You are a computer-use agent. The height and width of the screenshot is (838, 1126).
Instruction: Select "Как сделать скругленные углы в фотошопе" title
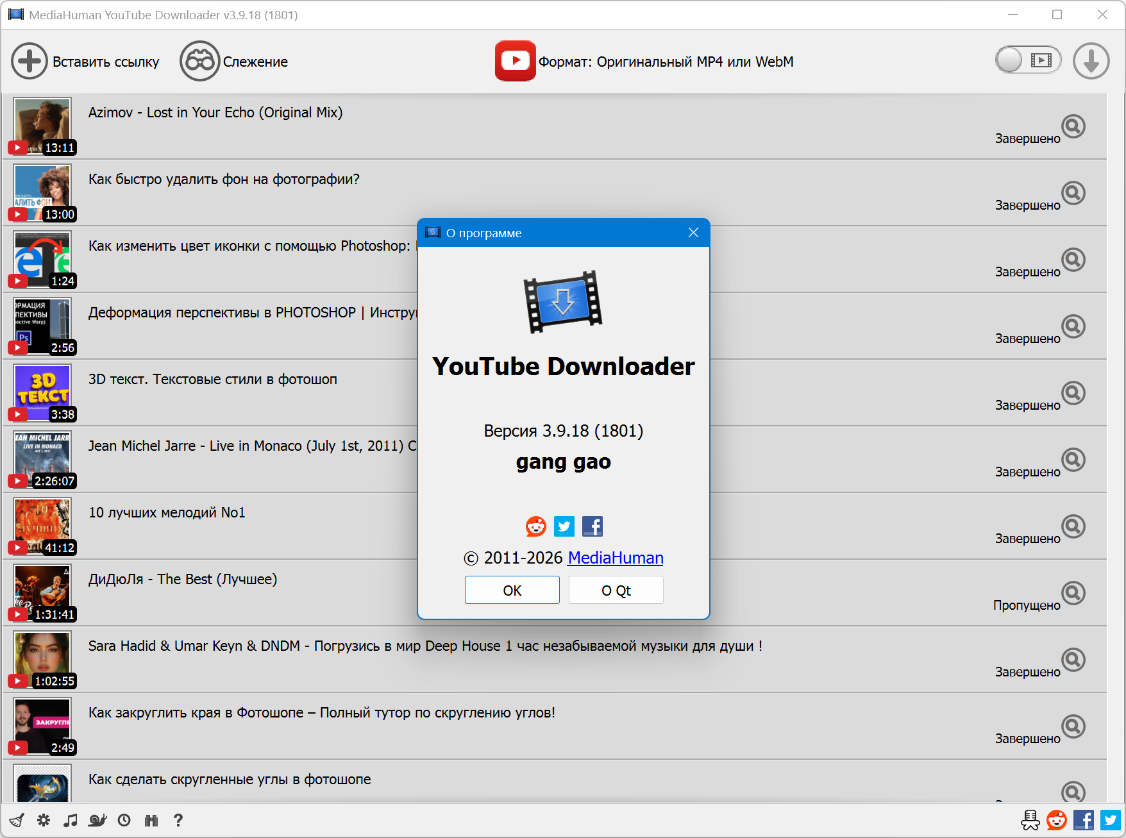click(x=230, y=779)
